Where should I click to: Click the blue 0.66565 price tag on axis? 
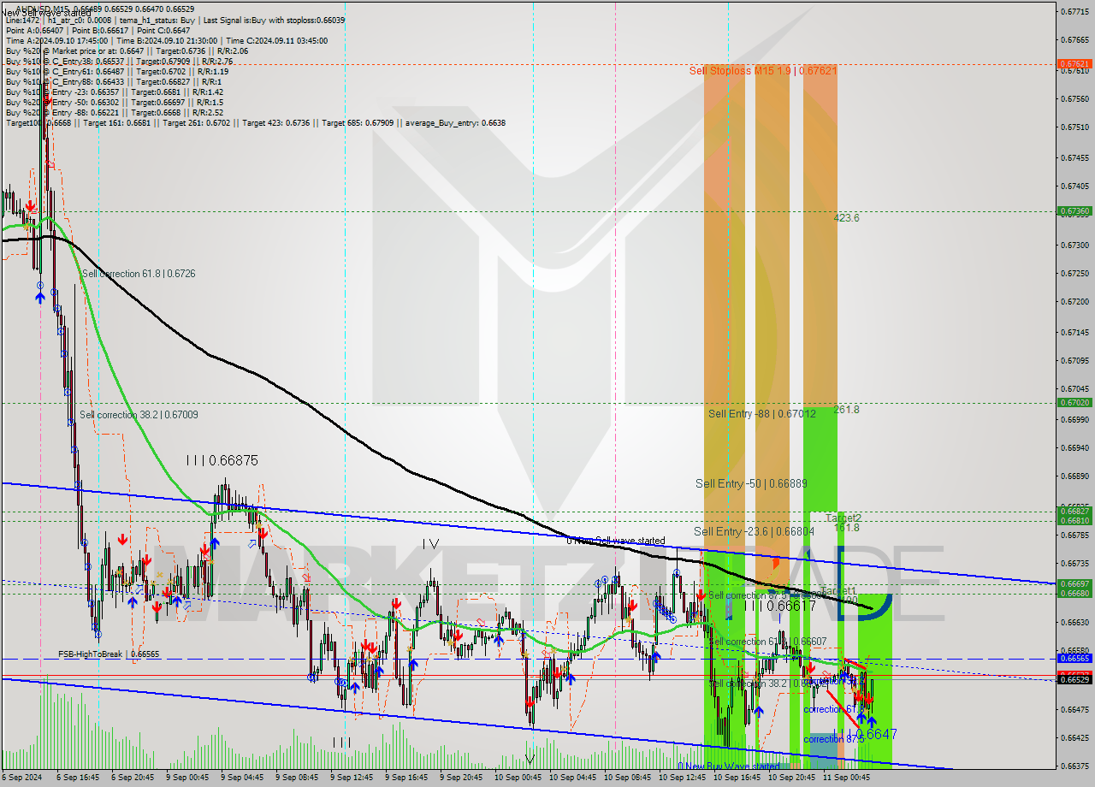[x=1074, y=659]
